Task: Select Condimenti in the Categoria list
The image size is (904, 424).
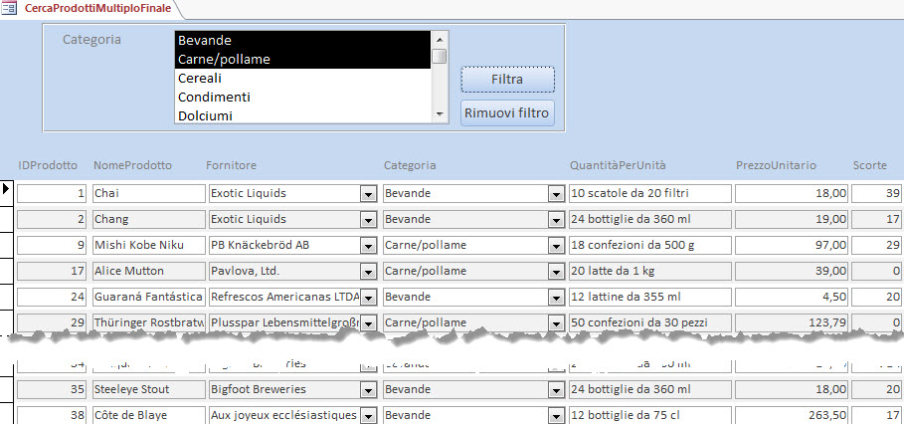Action: (302, 97)
